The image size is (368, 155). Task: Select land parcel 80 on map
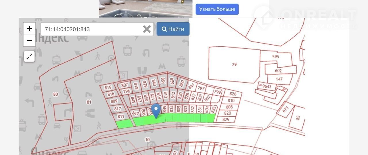pos(55,94)
